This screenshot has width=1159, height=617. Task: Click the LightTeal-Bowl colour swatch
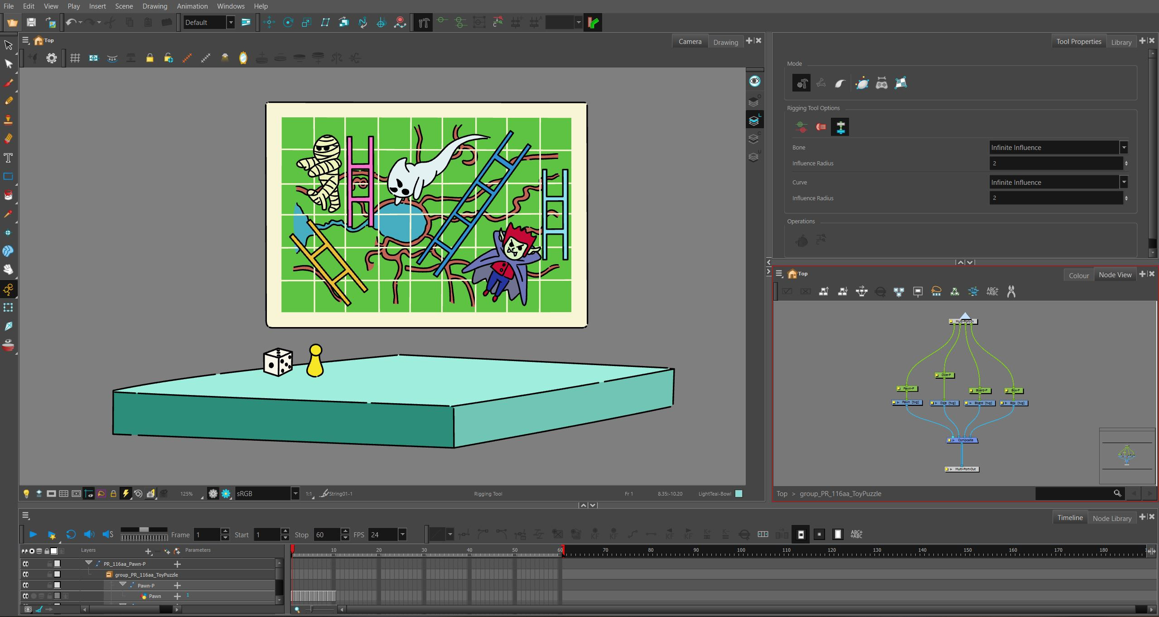(739, 494)
